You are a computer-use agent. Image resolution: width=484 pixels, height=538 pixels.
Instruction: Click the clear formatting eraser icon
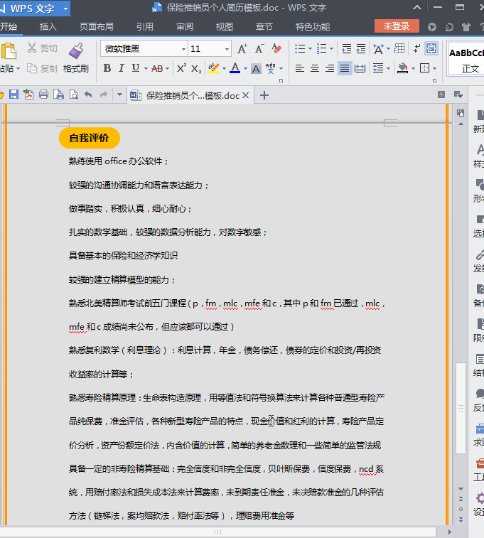[x=277, y=49]
